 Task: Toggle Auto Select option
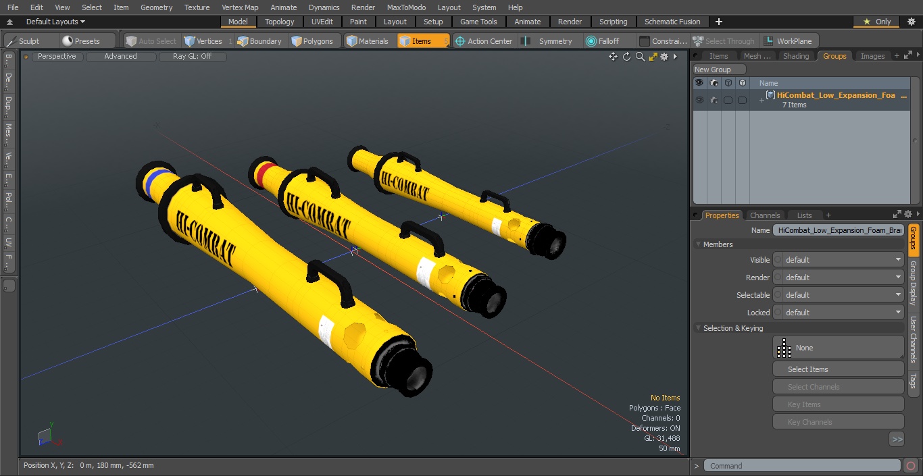click(x=151, y=41)
